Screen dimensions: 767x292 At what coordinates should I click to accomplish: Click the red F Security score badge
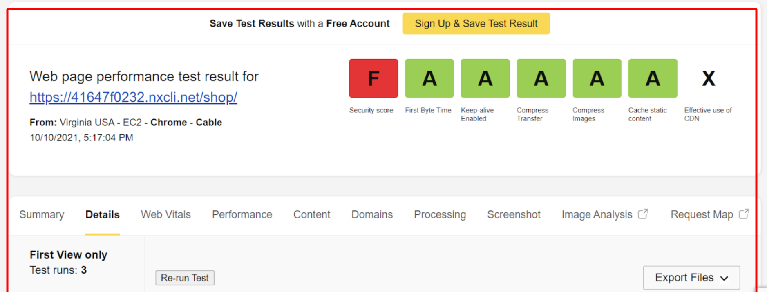click(373, 78)
